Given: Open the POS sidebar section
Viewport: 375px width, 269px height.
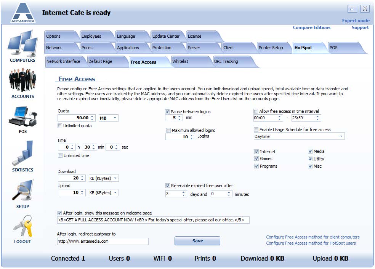Looking at the screenshot, I should pos(22,120).
